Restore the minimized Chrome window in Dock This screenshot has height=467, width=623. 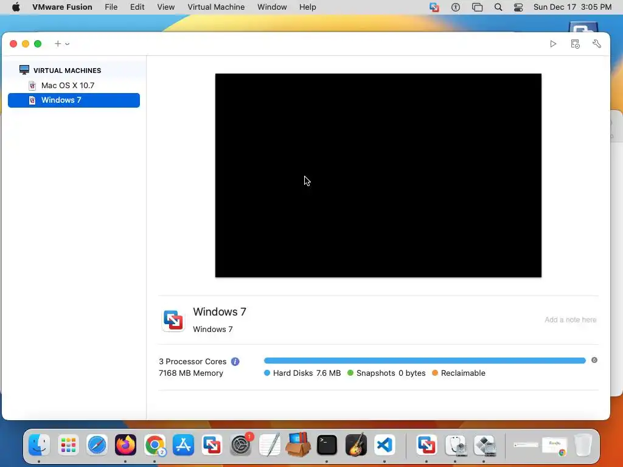(x=555, y=446)
